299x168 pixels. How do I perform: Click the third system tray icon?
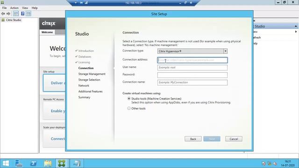tap(275, 163)
